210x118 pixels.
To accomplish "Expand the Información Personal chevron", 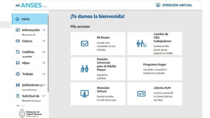I will click(x=44, y=30).
